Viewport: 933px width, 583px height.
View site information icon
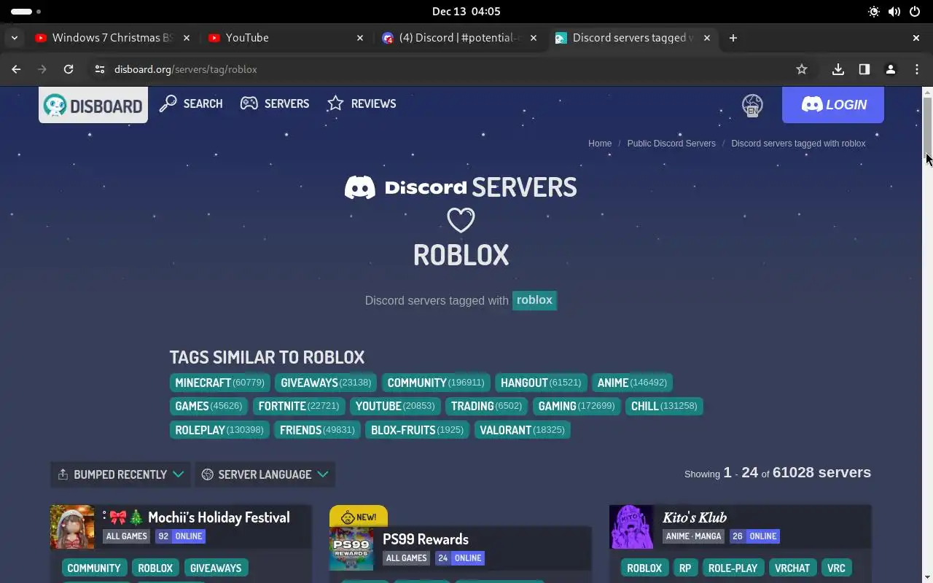click(x=100, y=69)
